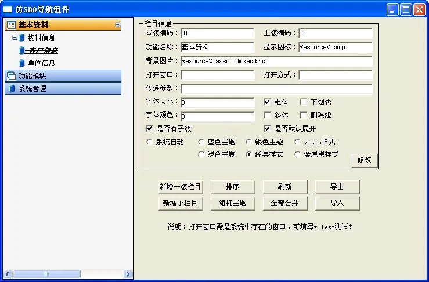The height and width of the screenshot is (282, 429).
Task: Click the 全部合并 button
Action: [285, 203]
